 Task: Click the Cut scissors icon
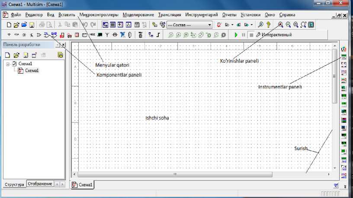pos(60,25)
